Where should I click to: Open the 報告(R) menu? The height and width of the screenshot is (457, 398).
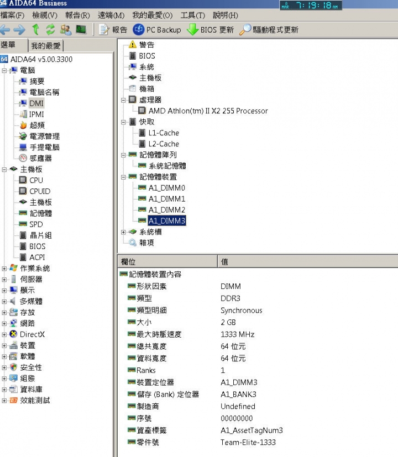pyautogui.click(x=77, y=15)
